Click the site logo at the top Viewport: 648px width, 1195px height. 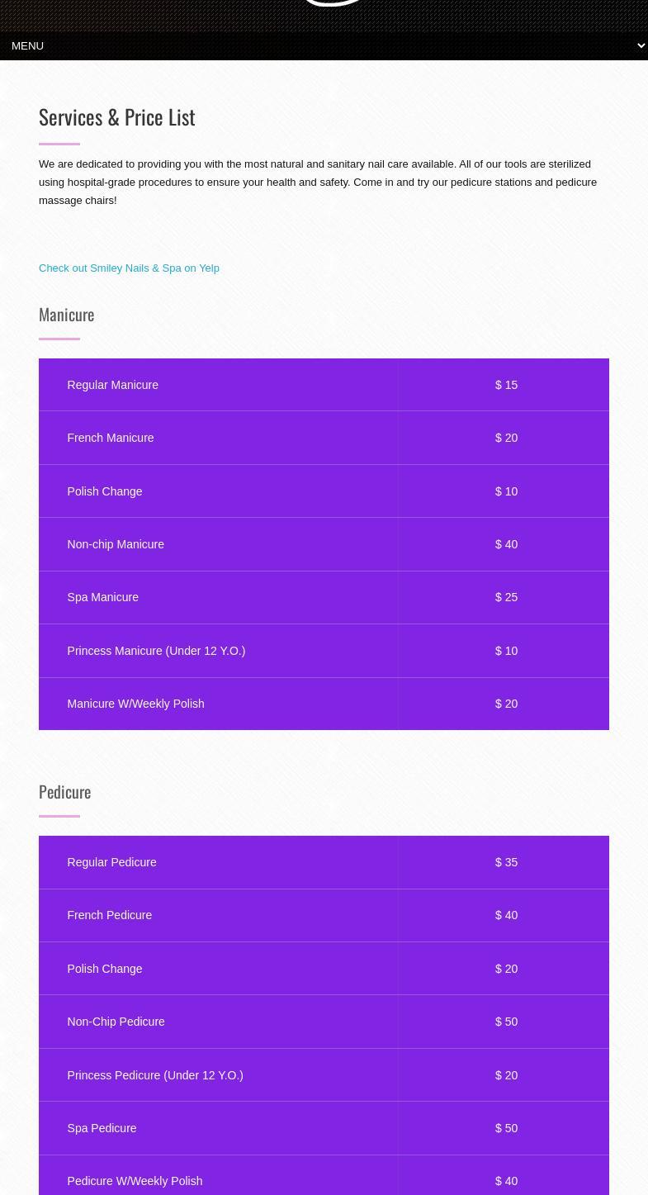click(330, 4)
